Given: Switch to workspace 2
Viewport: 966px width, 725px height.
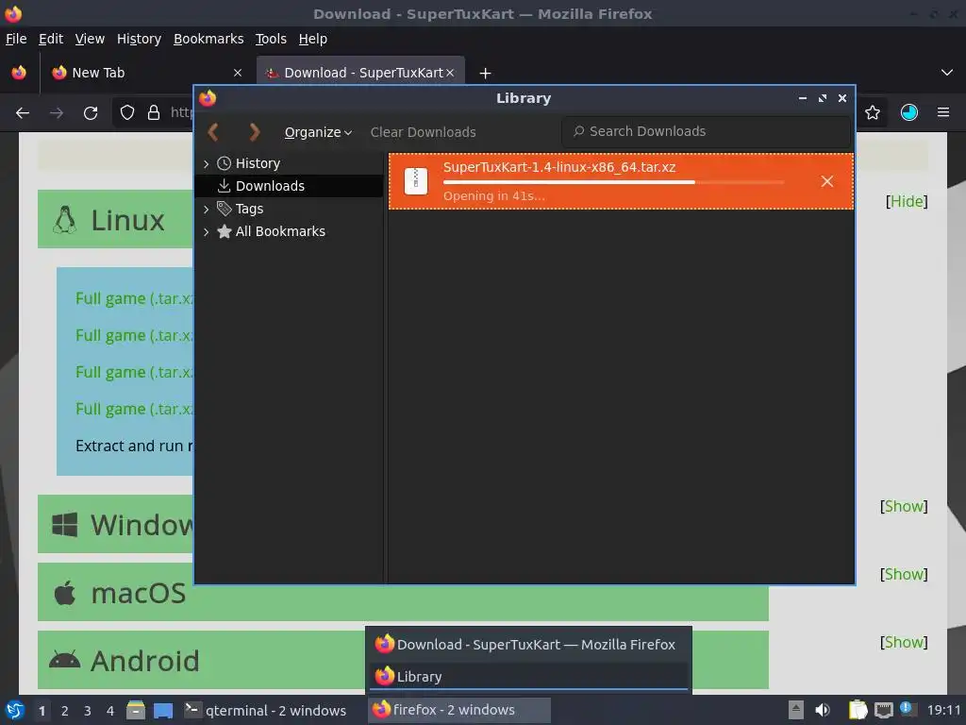Looking at the screenshot, I should click(x=65, y=711).
